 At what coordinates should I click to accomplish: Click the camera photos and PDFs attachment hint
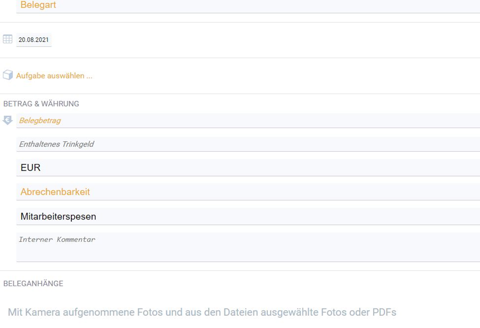pyautogui.click(x=202, y=312)
